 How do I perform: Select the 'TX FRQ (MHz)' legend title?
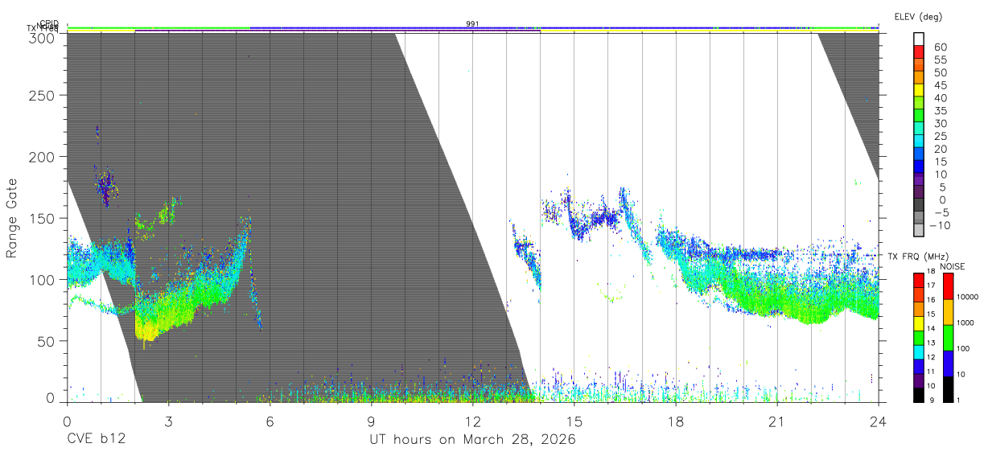(x=916, y=257)
